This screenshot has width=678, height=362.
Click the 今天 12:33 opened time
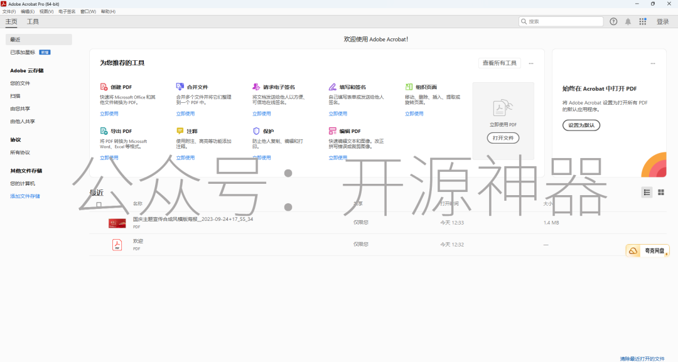452,223
